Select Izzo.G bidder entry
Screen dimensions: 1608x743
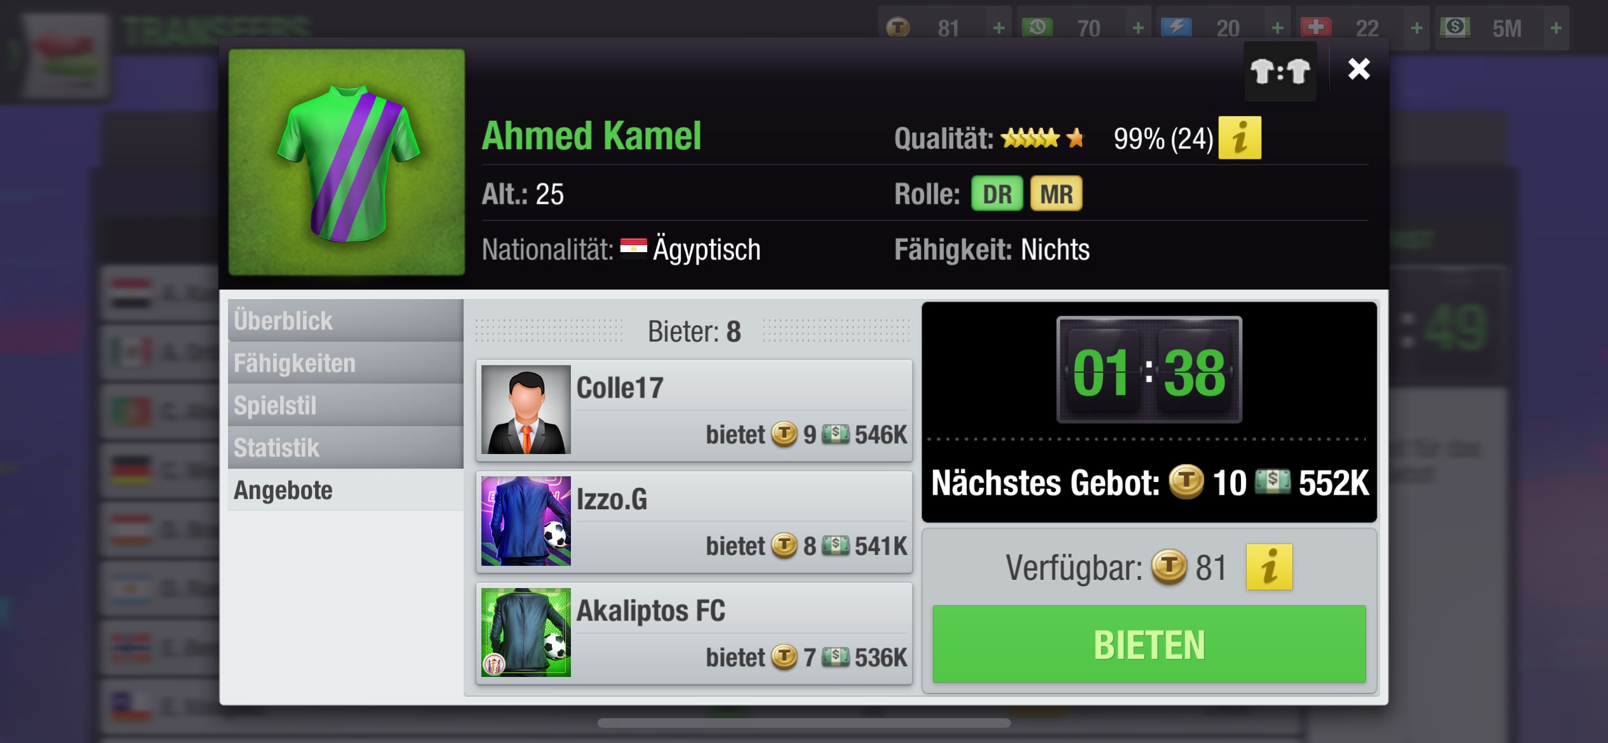[694, 521]
